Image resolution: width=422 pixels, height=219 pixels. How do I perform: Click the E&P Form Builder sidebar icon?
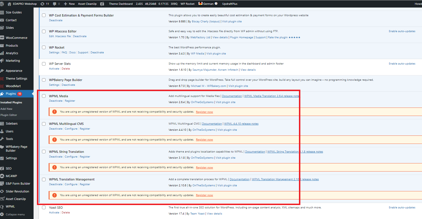(2, 184)
